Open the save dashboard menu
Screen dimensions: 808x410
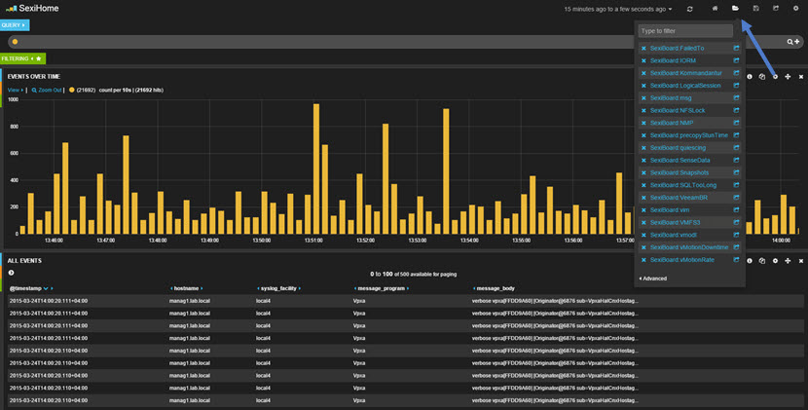coord(756,8)
